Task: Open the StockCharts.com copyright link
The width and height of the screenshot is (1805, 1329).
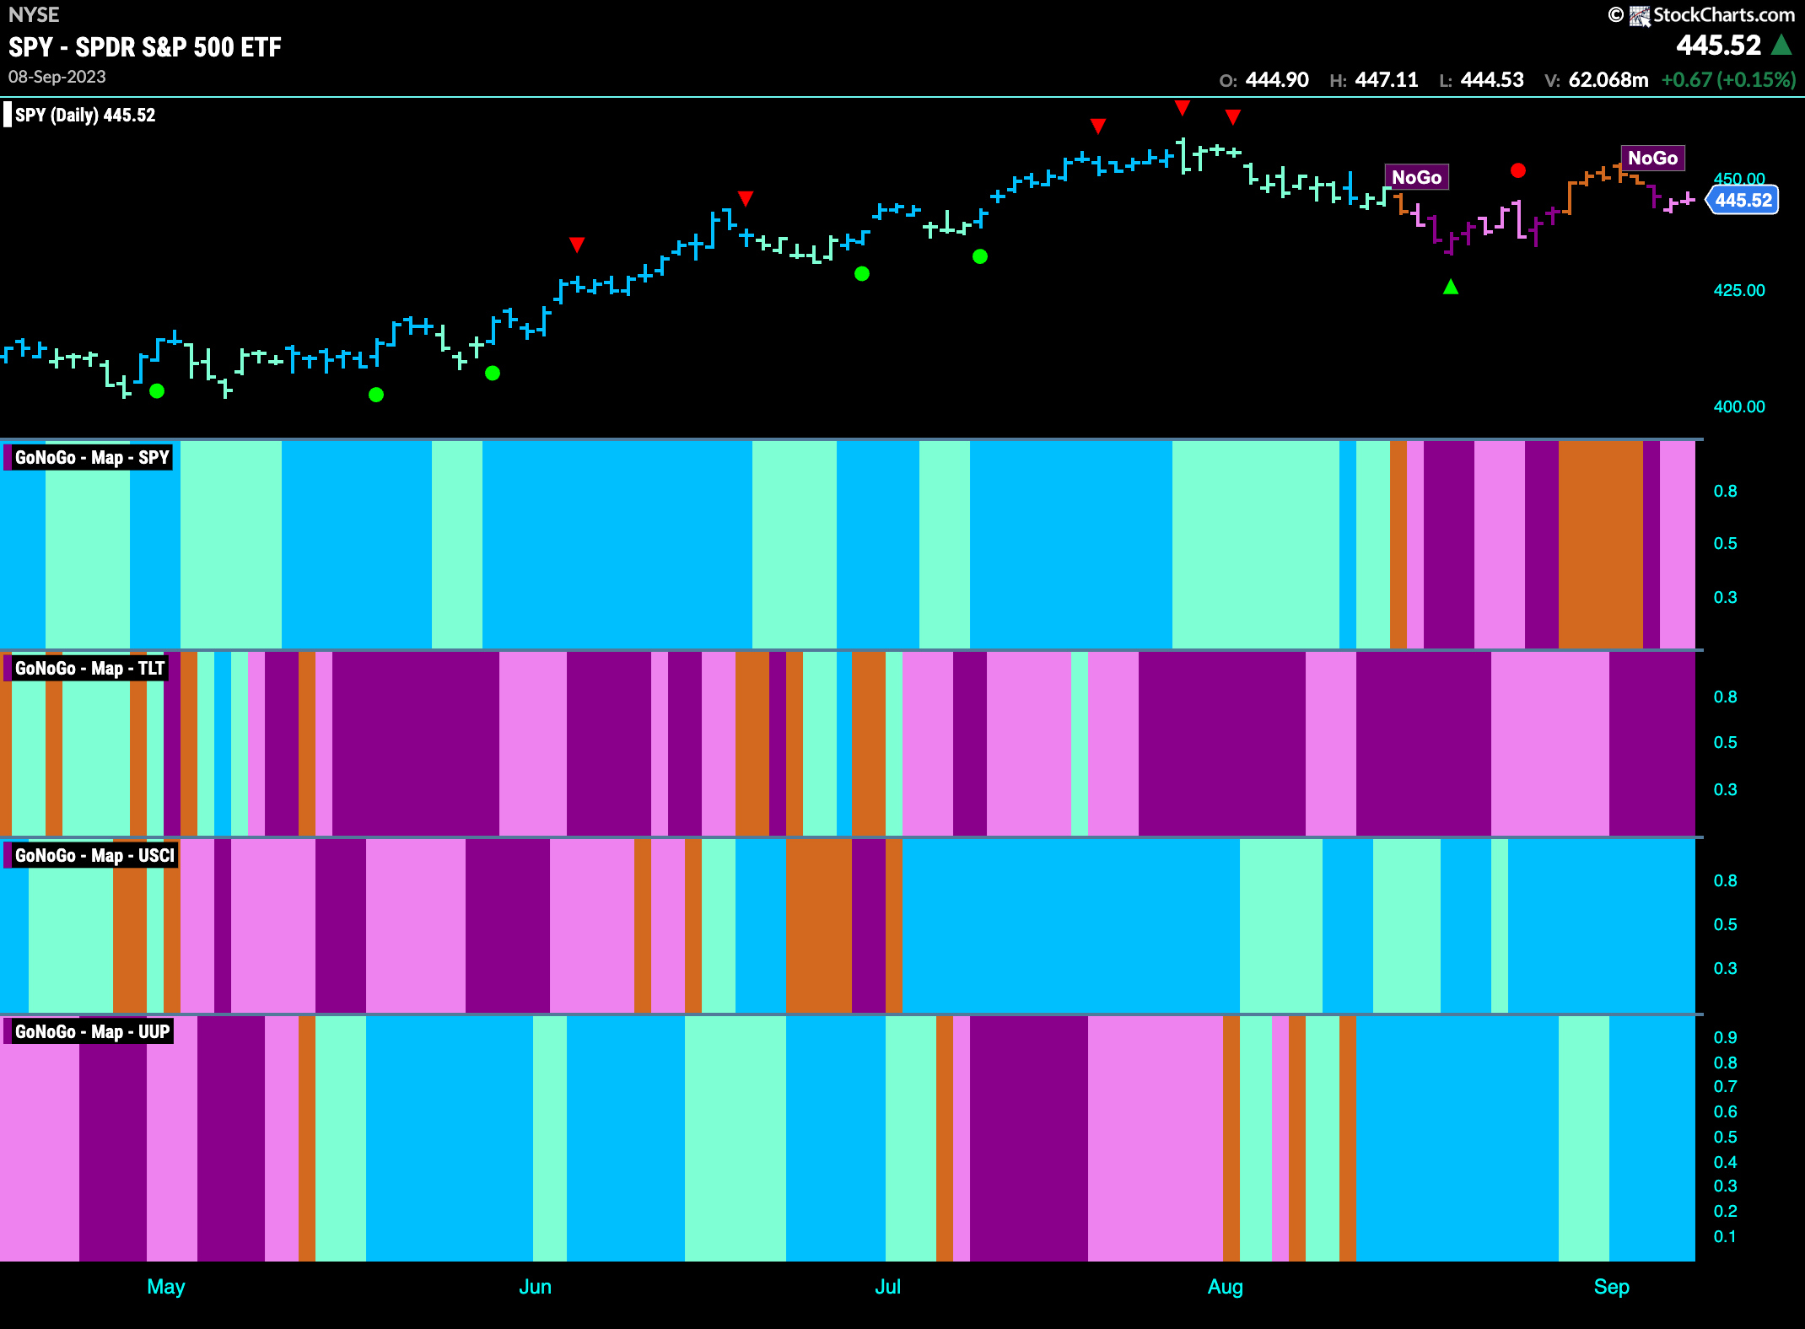Action: pyautogui.click(x=1723, y=15)
